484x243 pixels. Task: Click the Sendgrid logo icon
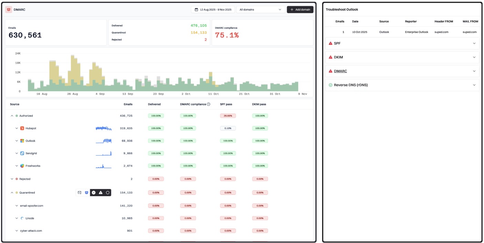point(22,153)
